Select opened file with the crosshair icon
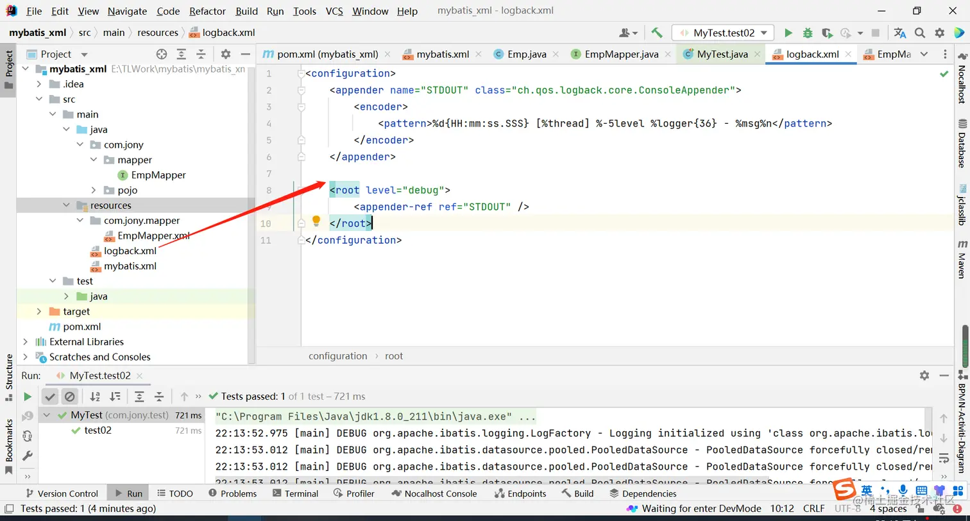 click(162, 55)
